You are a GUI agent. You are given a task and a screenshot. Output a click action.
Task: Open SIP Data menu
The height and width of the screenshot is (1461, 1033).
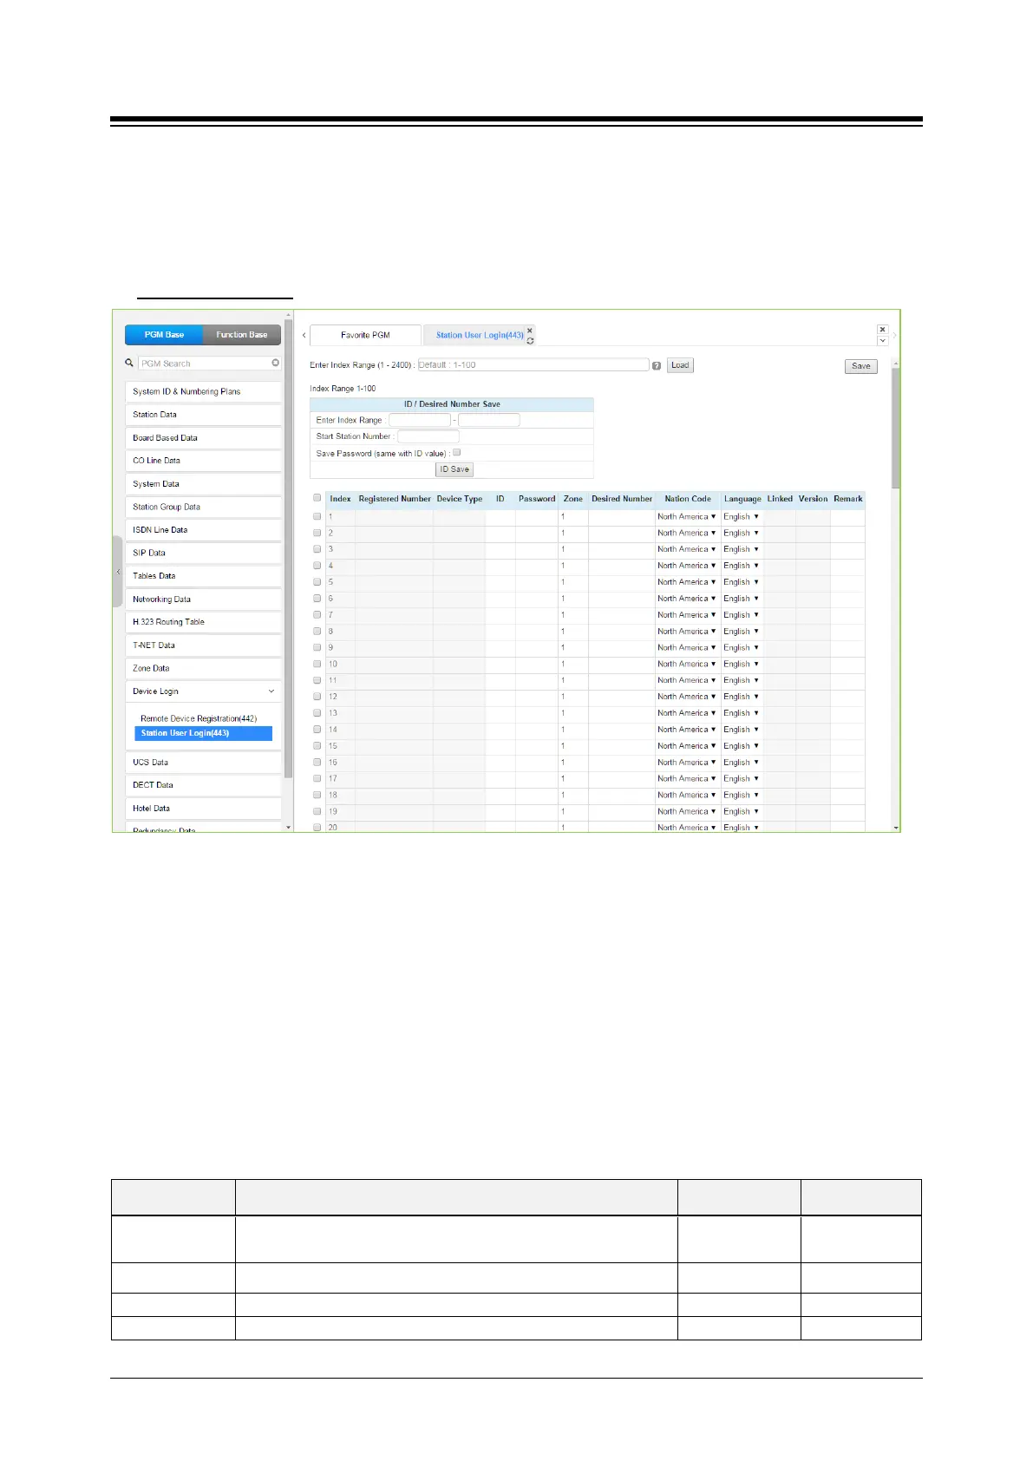click(x=203, y=553)
